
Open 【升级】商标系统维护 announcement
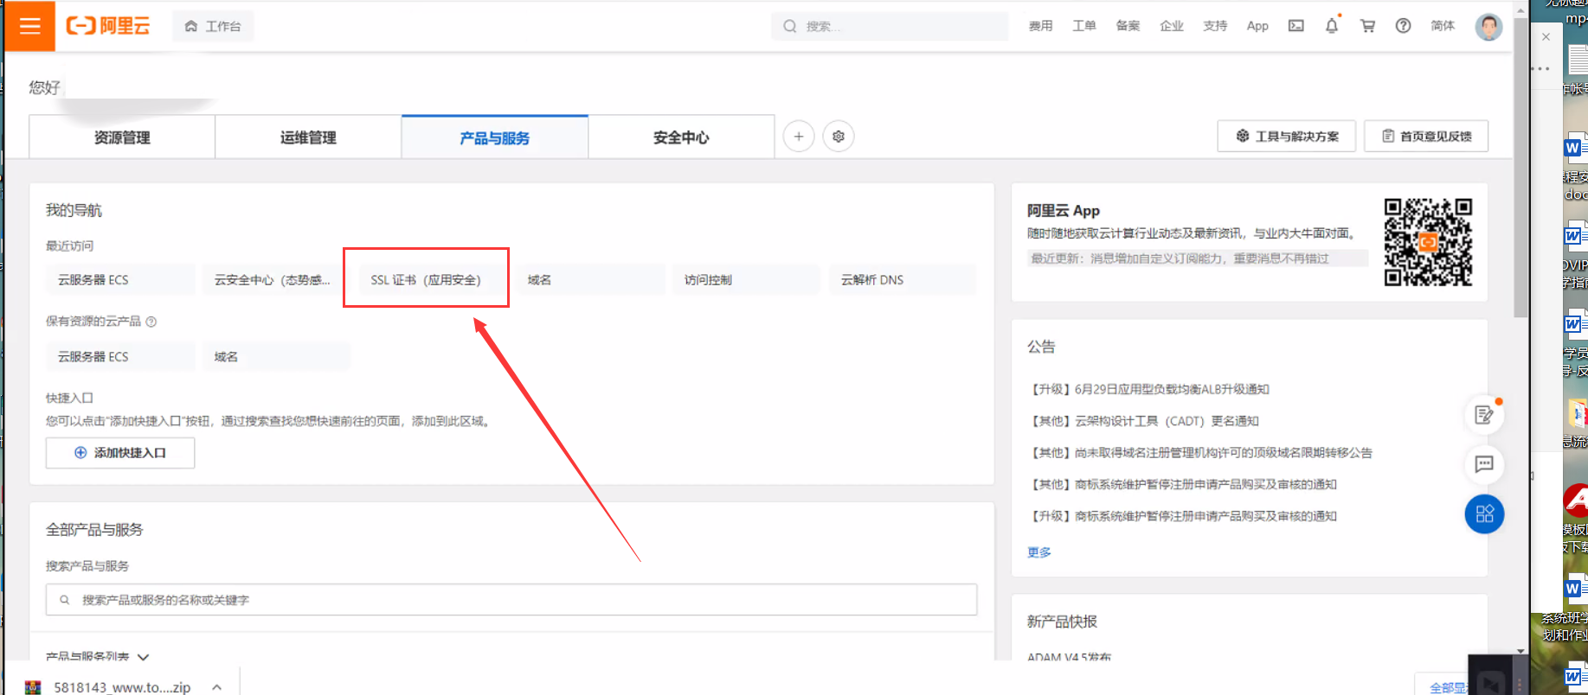[x=1182, y=517]
